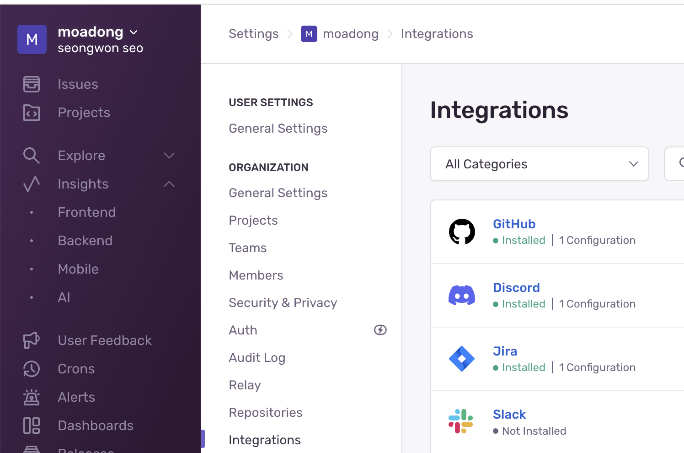Click Discord's 1 Configuration text
Screen dimensions: 684x453
(597, 304)
